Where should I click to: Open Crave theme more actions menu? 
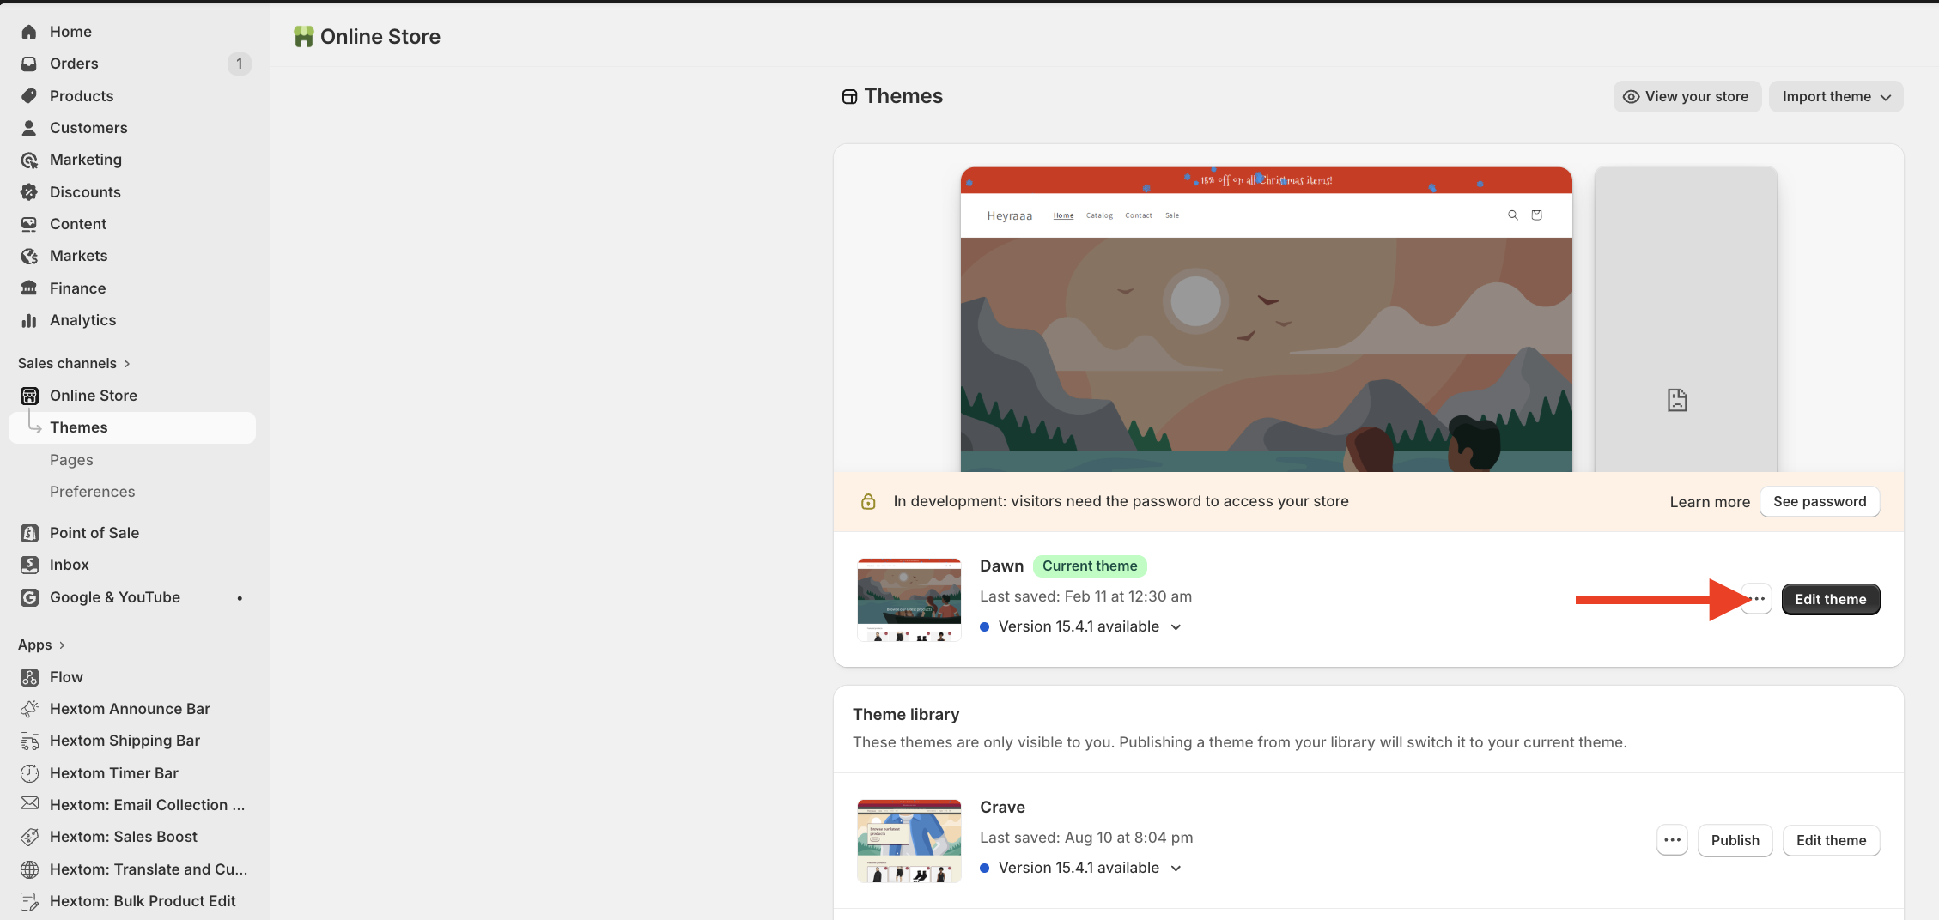point(1672,840)
